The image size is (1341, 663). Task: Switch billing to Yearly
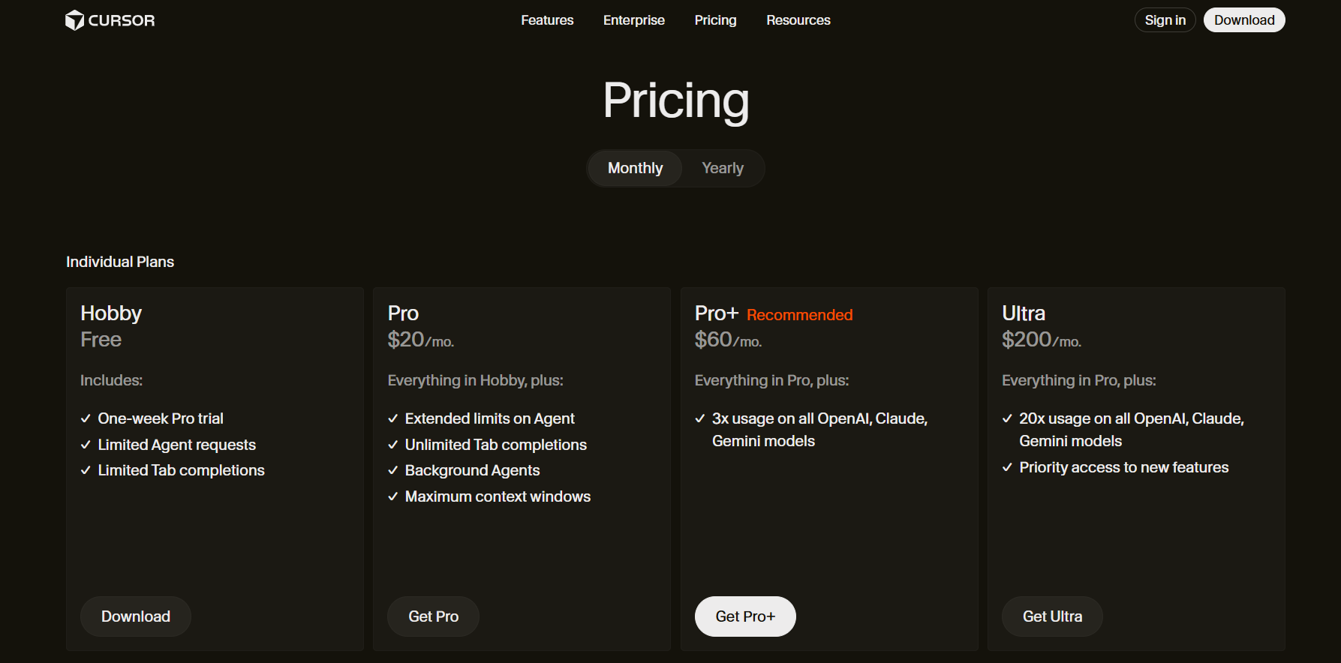point(722,168)
